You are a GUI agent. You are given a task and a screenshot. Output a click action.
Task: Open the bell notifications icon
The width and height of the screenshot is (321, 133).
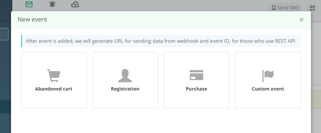click(52, 4)
